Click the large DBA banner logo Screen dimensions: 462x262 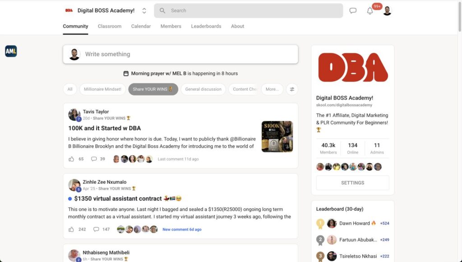[x=353, y=68]
